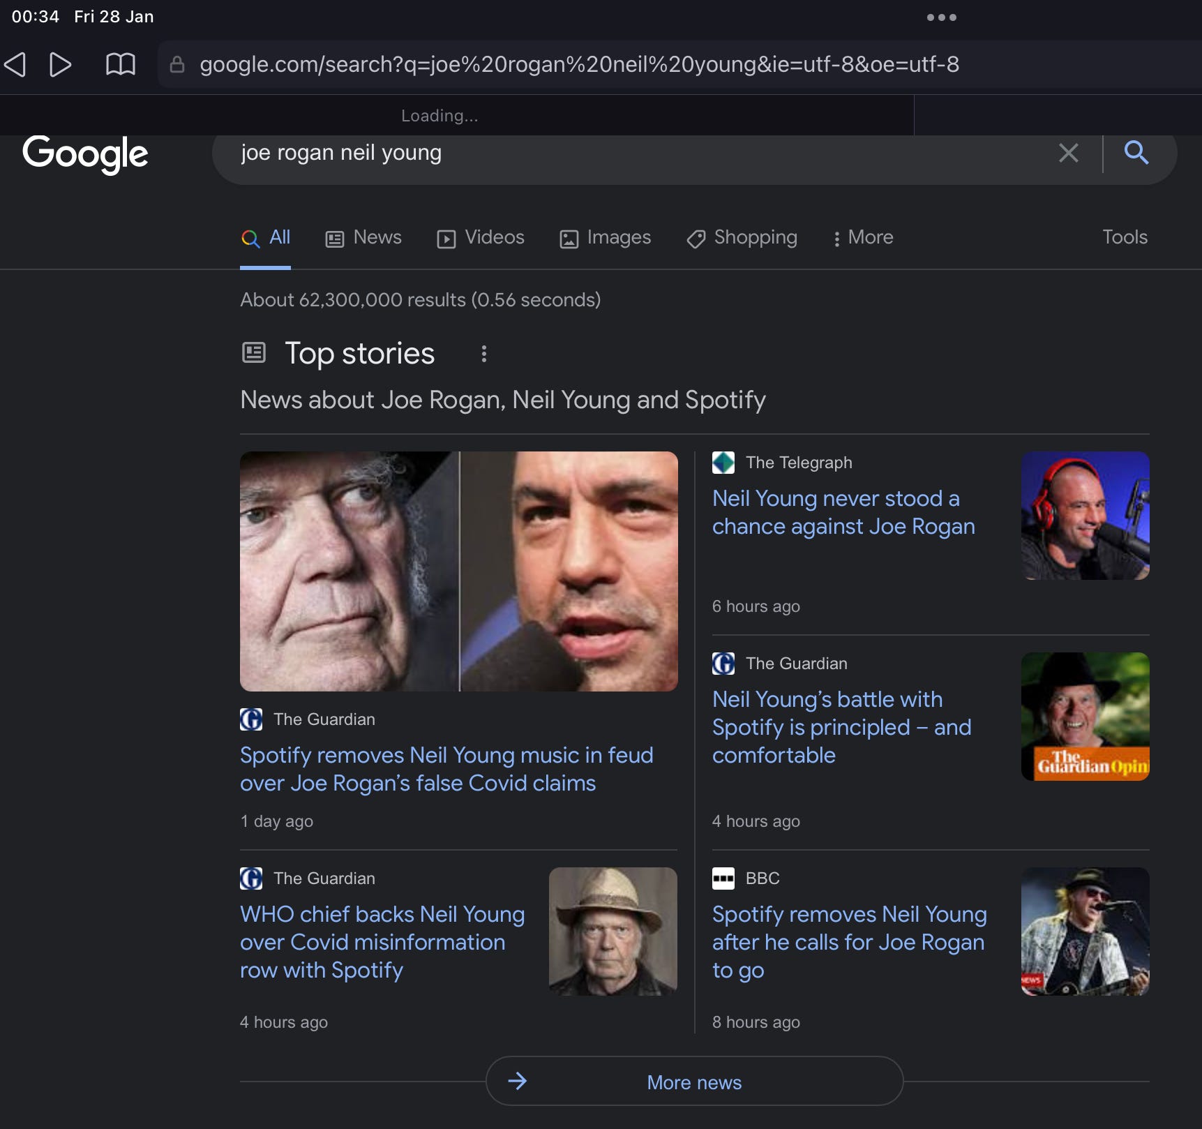Click the 'Top stories' heading text
Image resolution: width=1202 pixels, height=1129 pixels.
[x=360, y=353]
